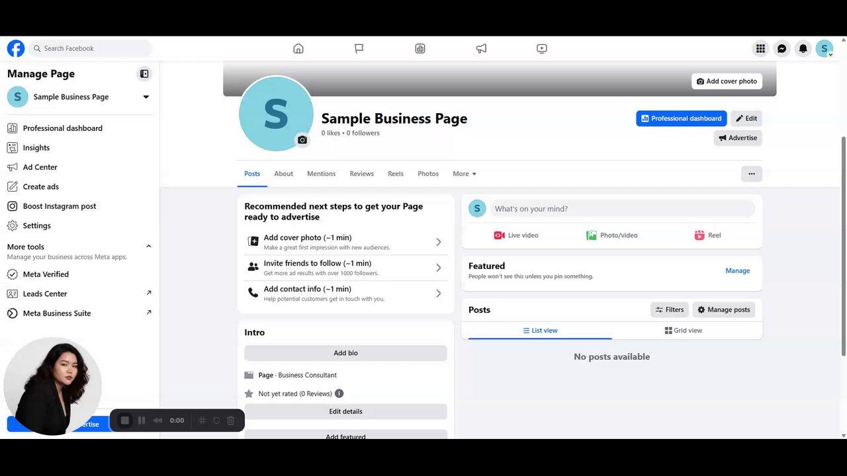Open the notifications bell

(803, 48)
